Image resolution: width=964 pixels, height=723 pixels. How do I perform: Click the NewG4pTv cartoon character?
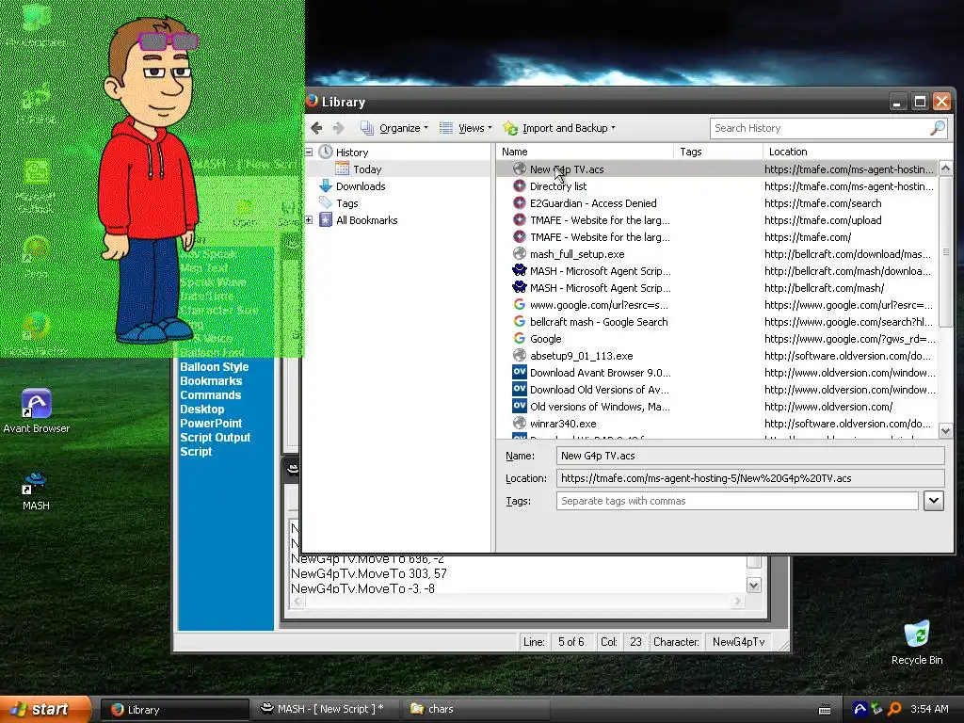(x=150, y=182)
